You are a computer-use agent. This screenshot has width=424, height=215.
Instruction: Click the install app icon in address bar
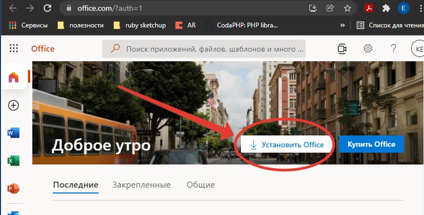point(313,9)
